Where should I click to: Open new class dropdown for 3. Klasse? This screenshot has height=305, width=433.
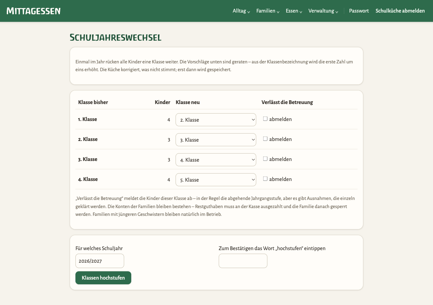coord(216,160)
